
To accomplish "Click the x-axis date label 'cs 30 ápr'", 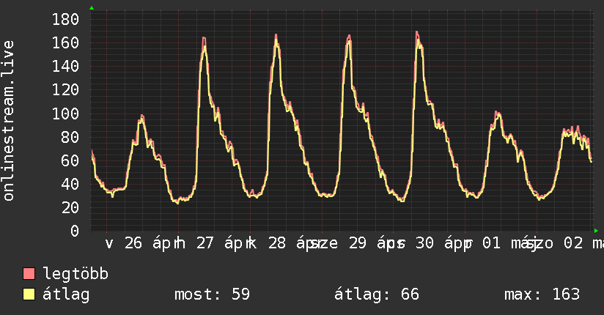I will tap(429, 243).
